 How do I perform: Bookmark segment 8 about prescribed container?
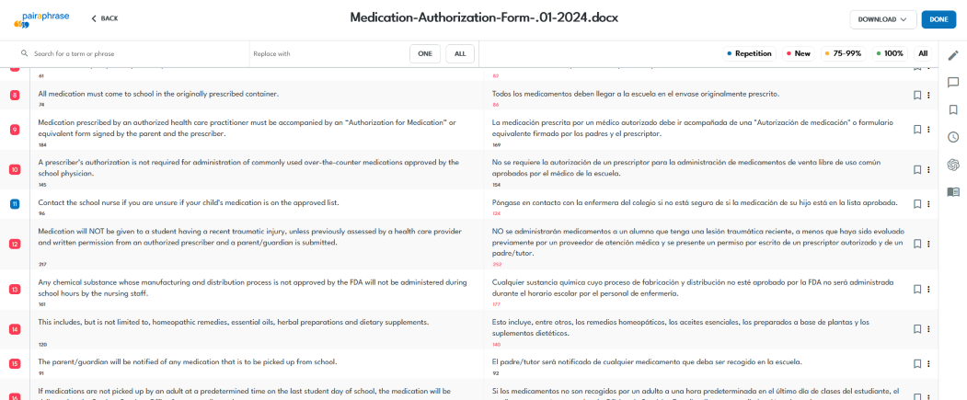pos(917,95)
